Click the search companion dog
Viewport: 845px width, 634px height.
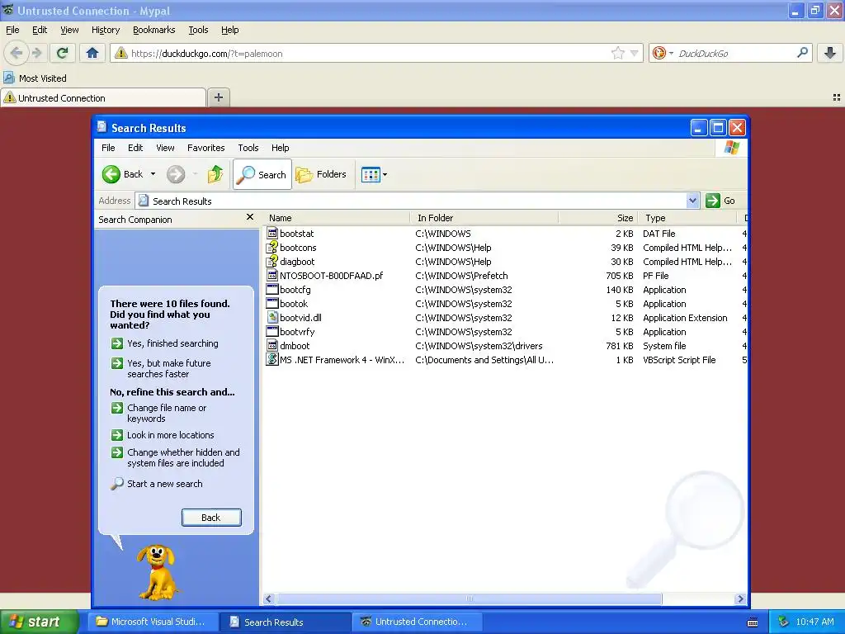pos(157,571)
